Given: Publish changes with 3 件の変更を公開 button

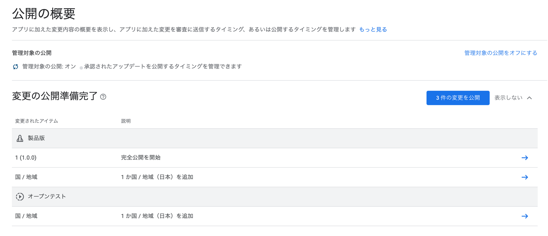Looking at the screenshot, I should pos(458,98).
